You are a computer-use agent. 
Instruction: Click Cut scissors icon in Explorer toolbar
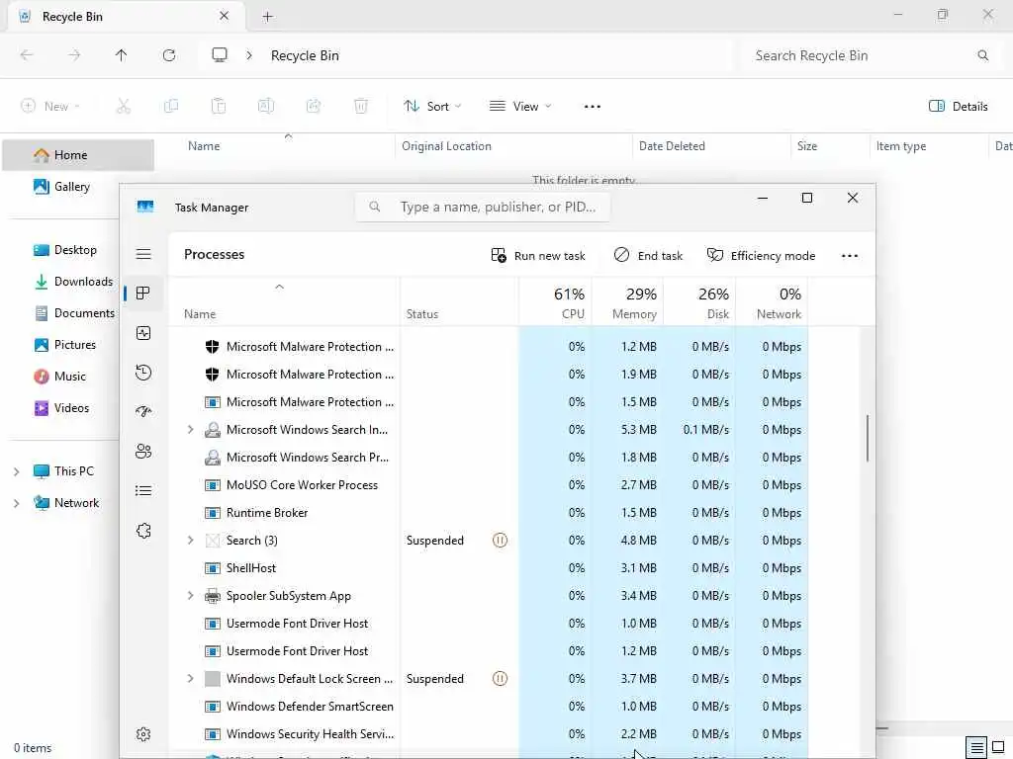pyautogui.click(x=124, y=107)
